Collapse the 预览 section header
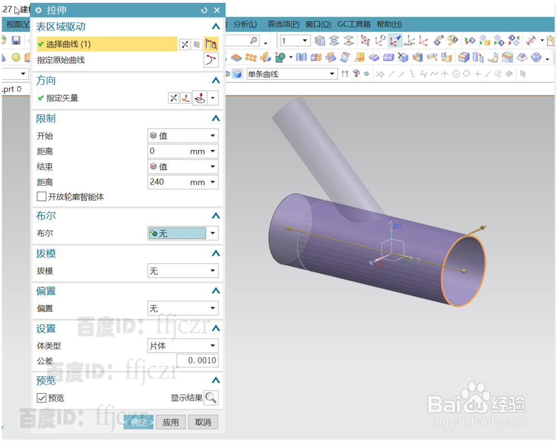Image resolution: width=557 pixels, height=441 pixels. (x=216, y=381)
